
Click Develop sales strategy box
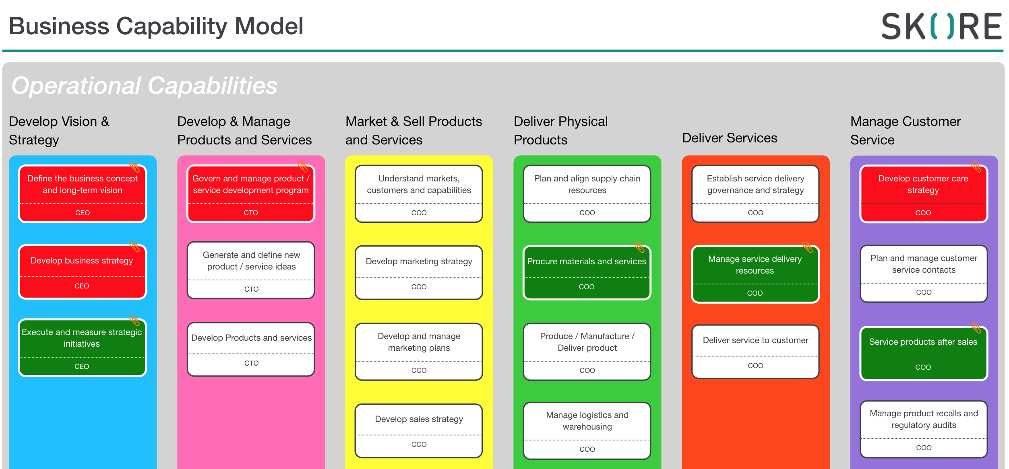tap(419, 431)
